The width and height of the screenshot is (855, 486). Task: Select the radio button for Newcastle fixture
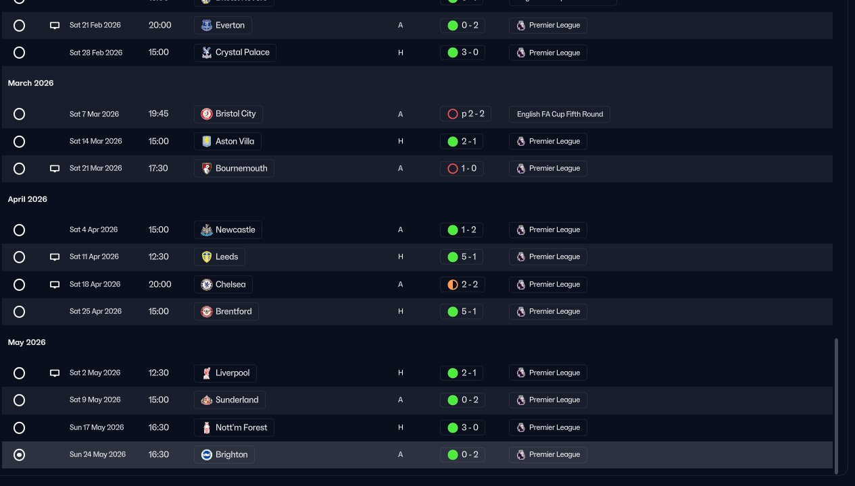coord(20,230)
